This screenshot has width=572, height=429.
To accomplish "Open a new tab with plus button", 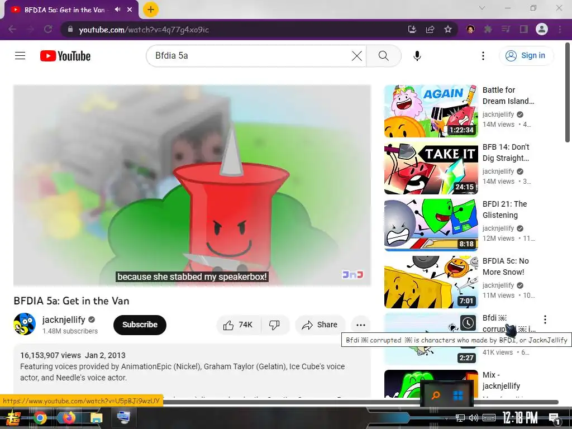I will (151, 9).
